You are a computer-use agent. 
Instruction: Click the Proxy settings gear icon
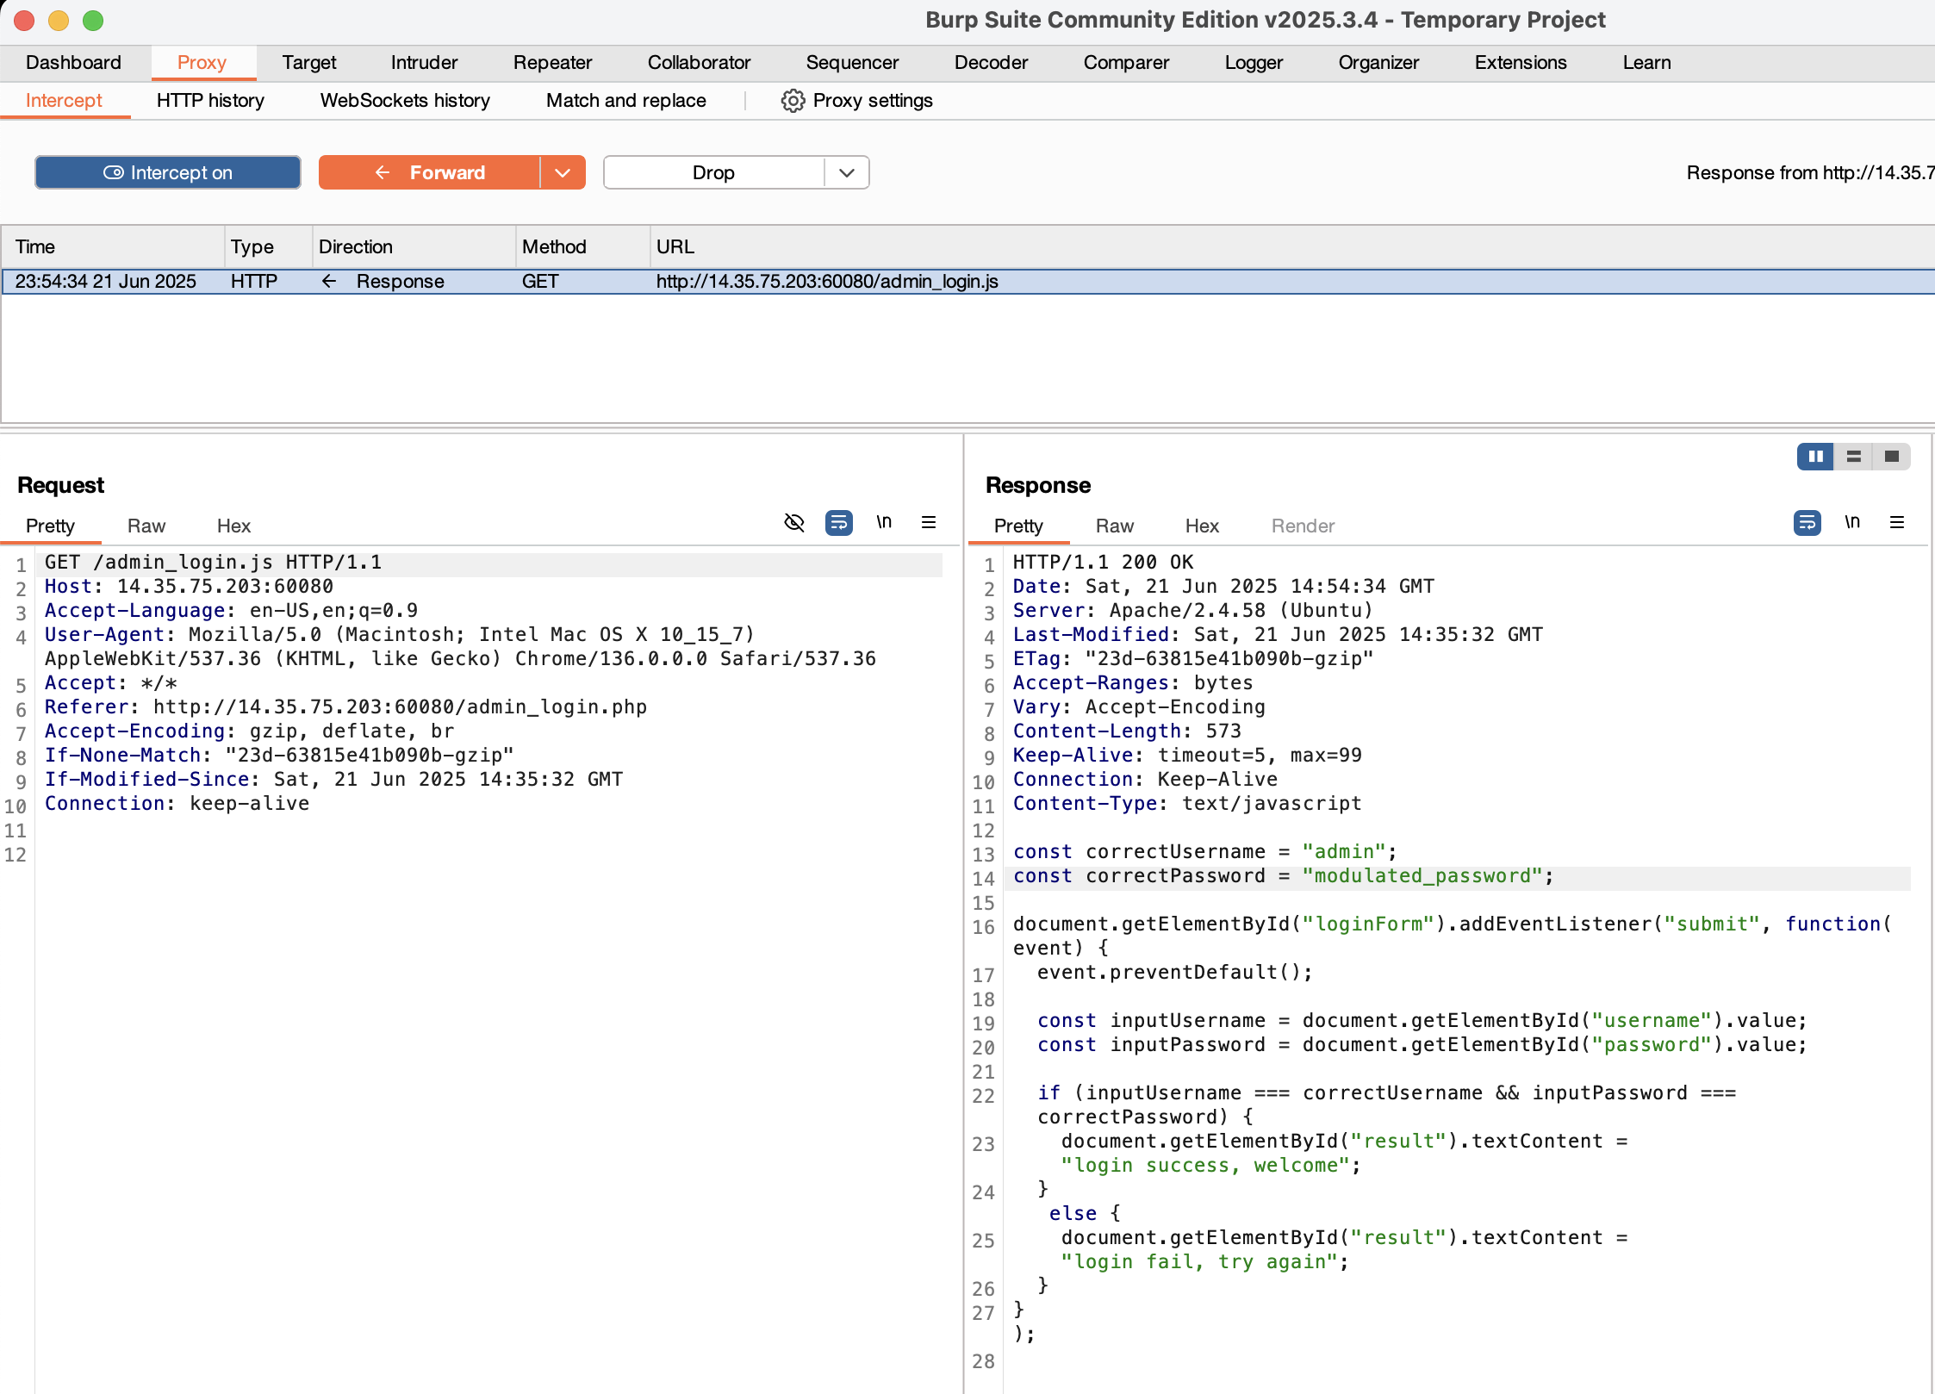pos(793,101)
